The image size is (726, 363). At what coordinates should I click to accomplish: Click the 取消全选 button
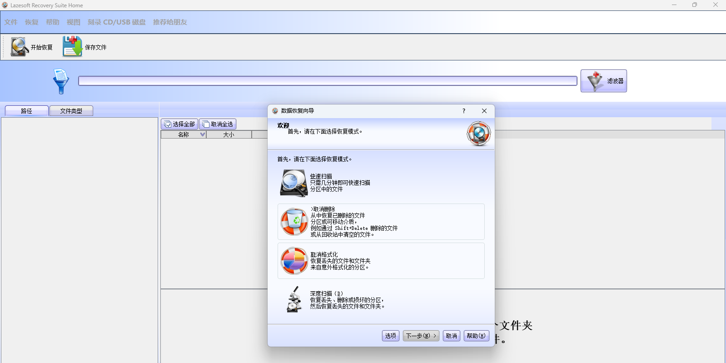pos(218,124)
